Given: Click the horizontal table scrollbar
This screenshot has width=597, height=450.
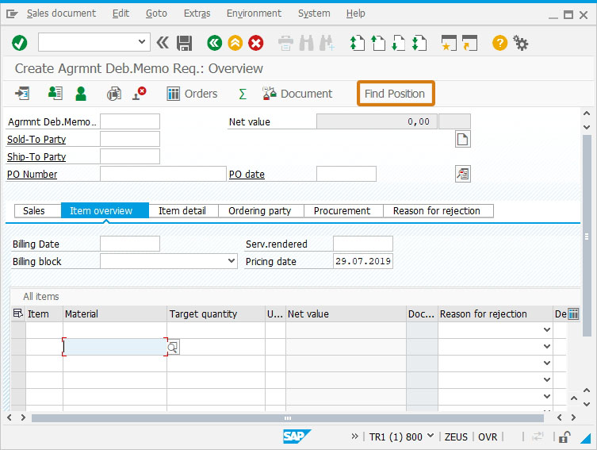Looking at the screenshot, I should [x=288, y=418].
